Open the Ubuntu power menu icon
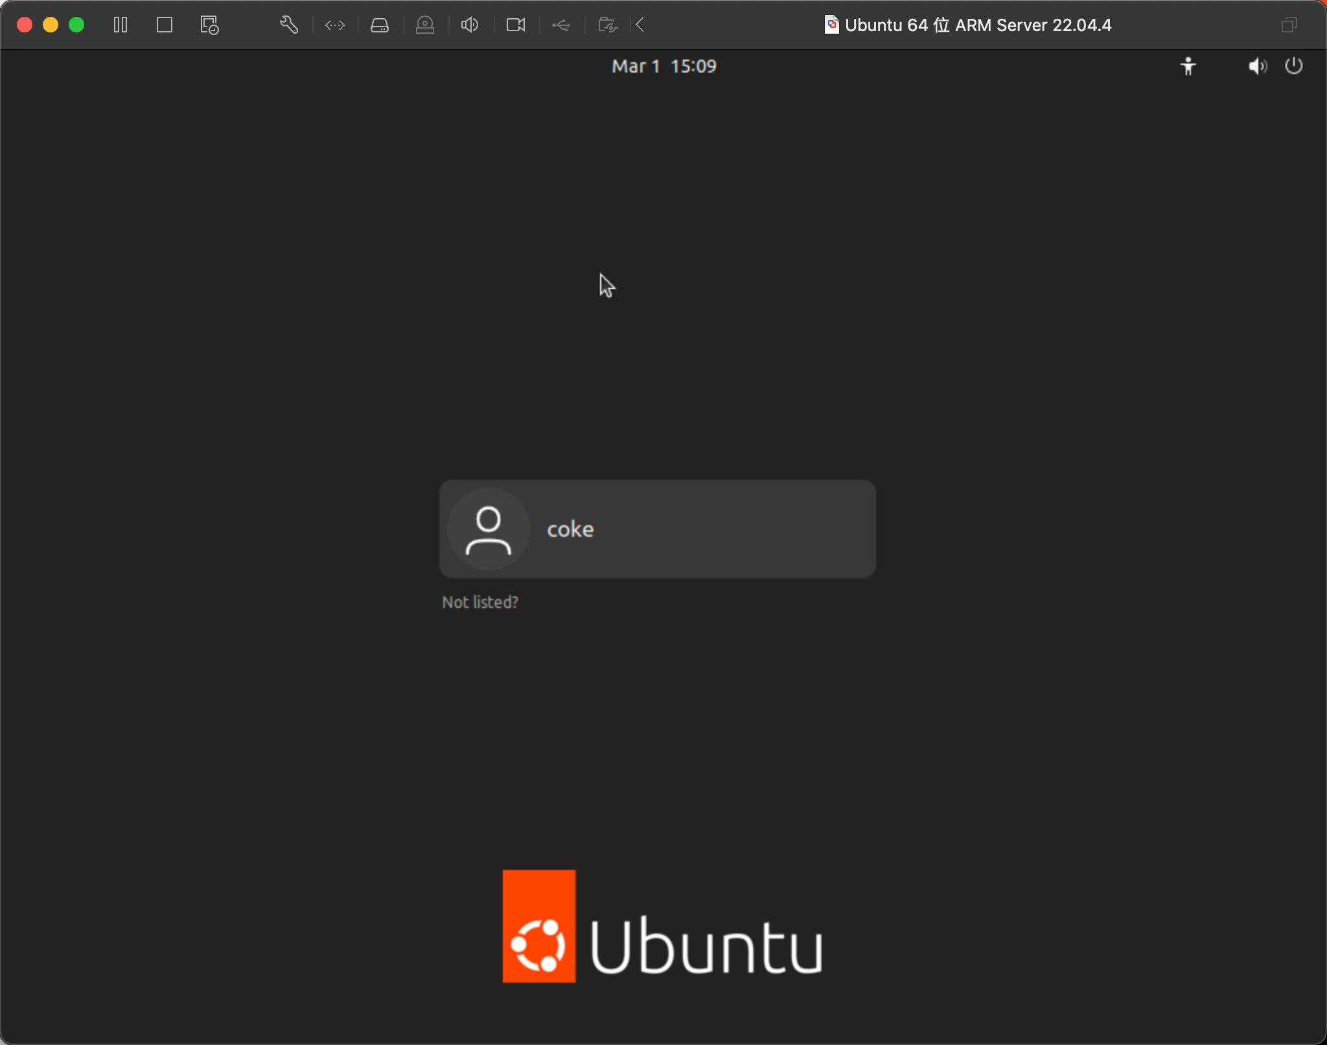 coord(1294,65)
